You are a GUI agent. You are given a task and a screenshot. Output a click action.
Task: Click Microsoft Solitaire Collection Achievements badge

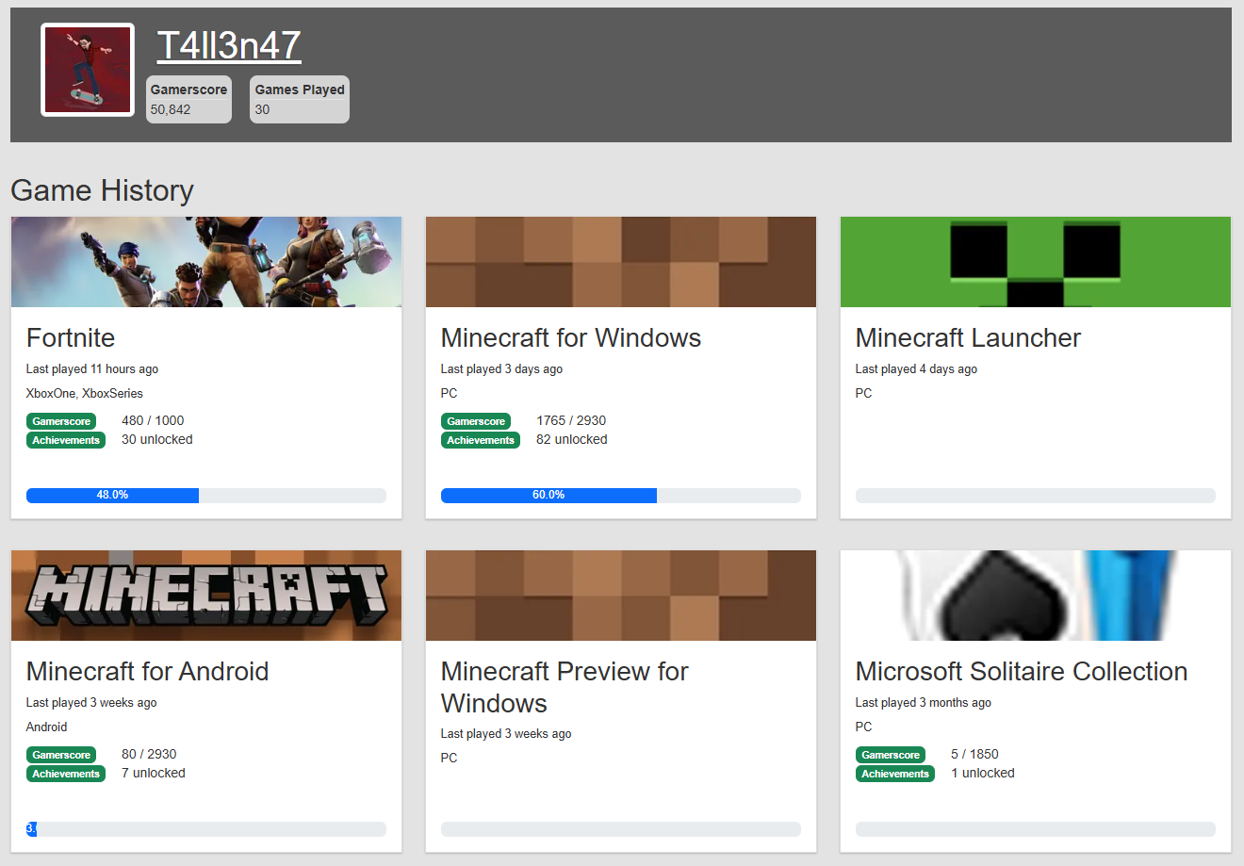[x=895, y=774]
